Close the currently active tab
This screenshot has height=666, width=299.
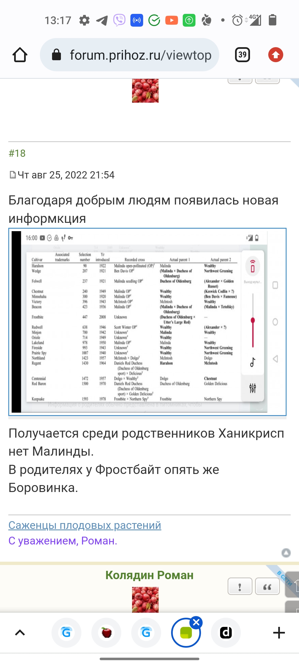click(x=196, y=622)
